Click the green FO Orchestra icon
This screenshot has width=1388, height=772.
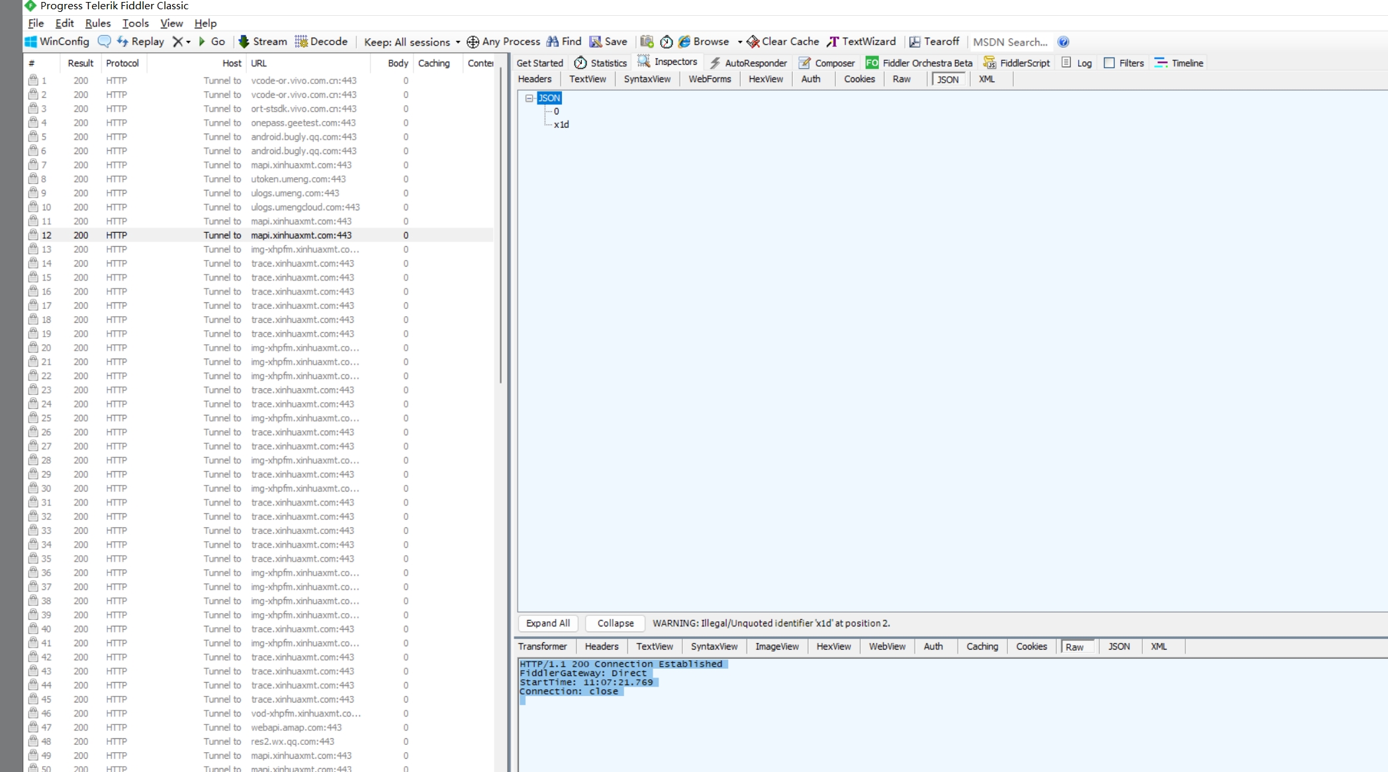(x=872, y=63)
